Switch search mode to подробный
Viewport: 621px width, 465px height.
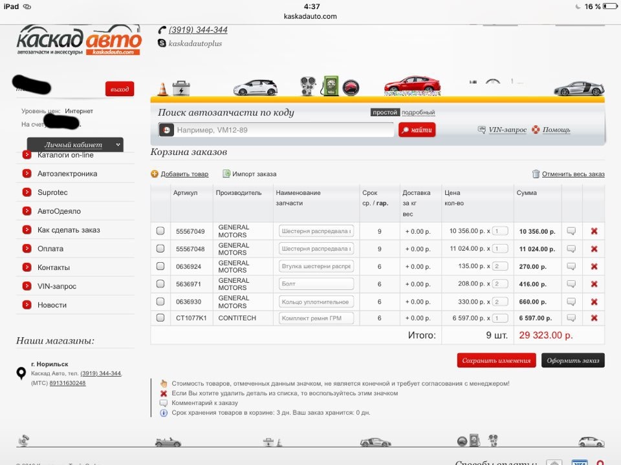tap(419, 112)
